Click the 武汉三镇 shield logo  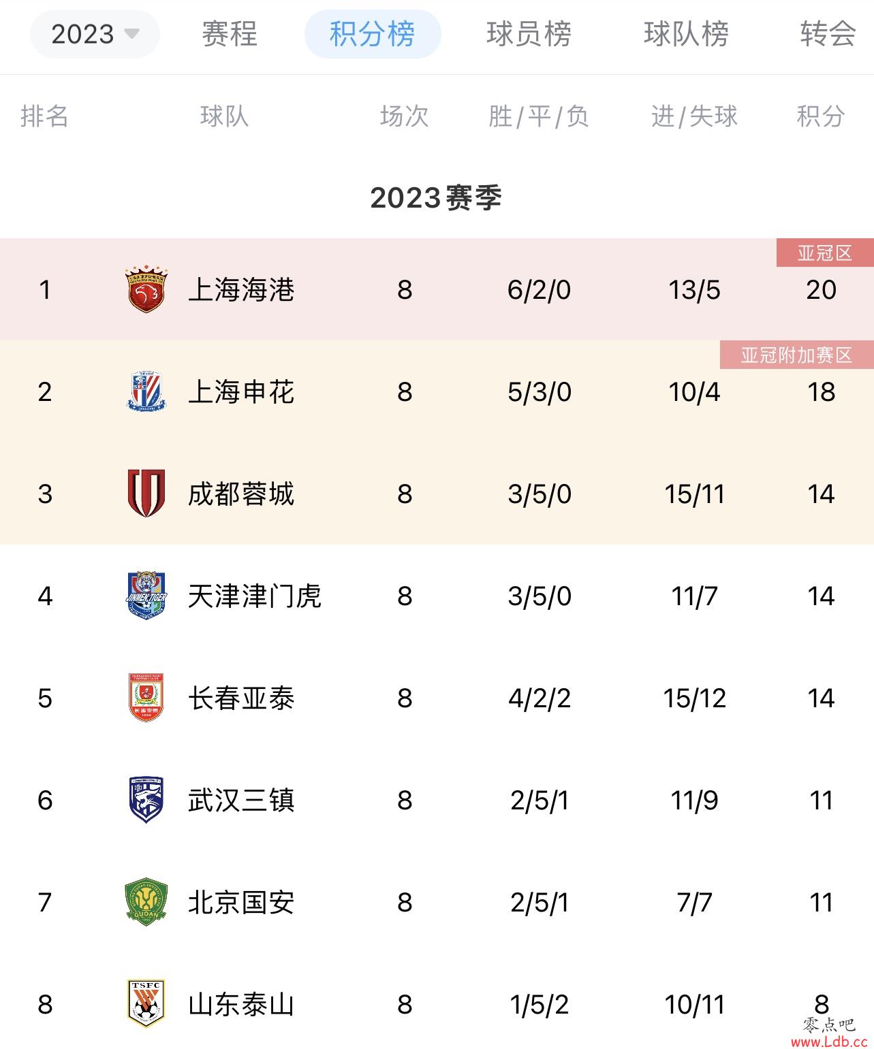click(146, 800)
